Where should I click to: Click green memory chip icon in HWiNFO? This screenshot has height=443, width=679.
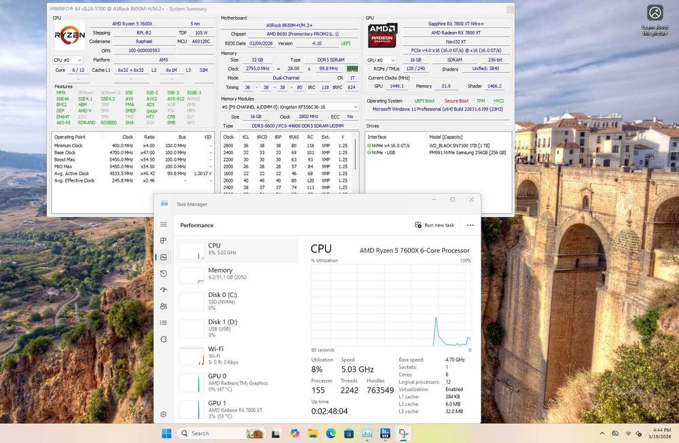tap(352, 69)
